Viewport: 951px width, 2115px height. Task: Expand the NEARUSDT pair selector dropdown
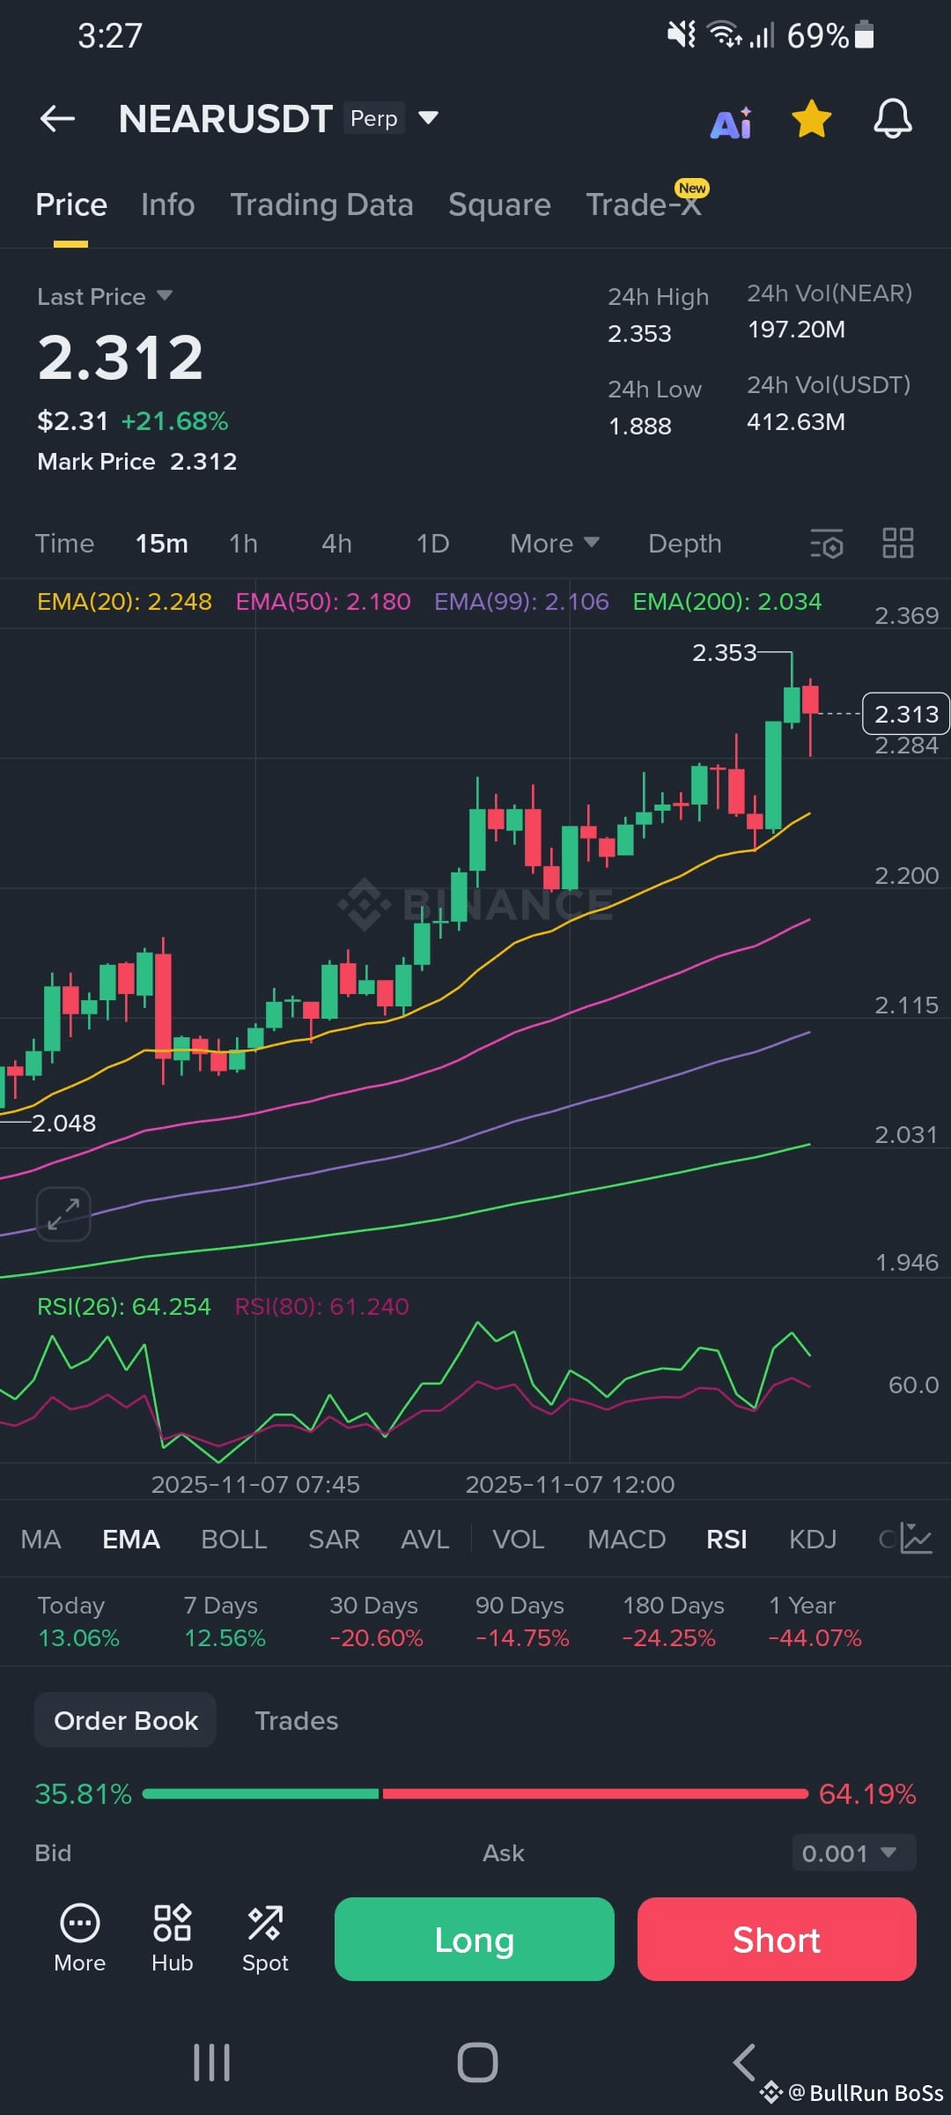(x=428, y=118)
